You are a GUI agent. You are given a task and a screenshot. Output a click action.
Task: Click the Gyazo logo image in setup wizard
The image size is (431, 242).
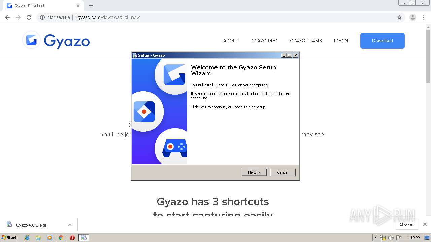click(174, 75)
